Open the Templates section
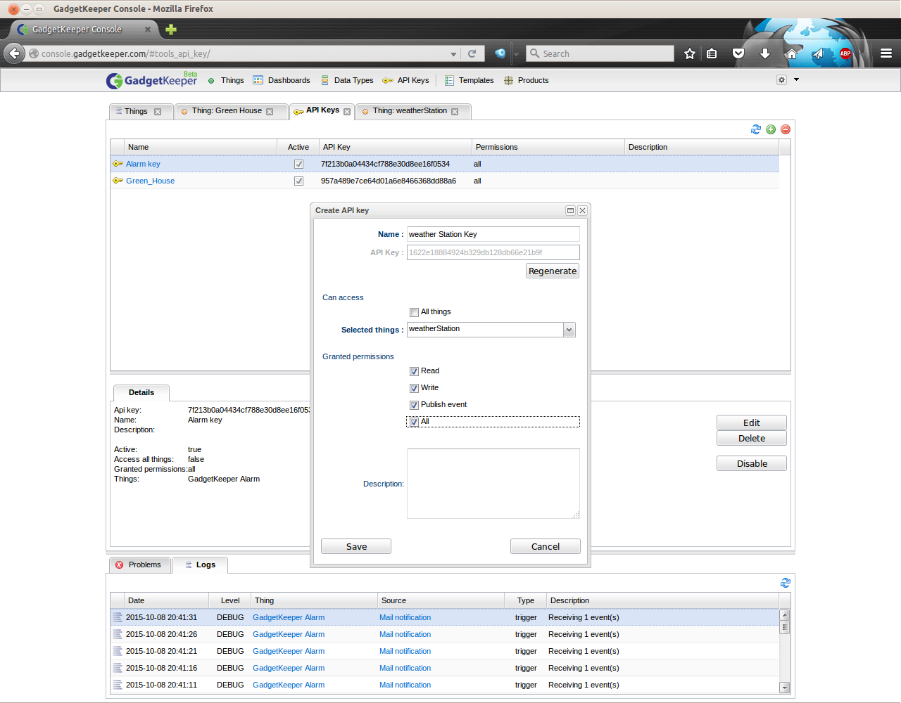 (476, 80)
